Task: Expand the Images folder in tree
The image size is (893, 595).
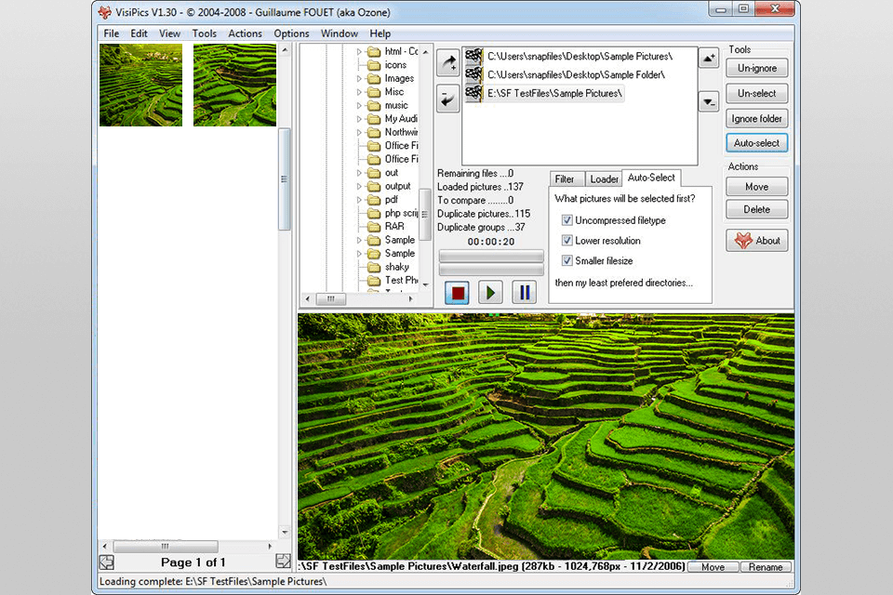Action: point(360,79)
